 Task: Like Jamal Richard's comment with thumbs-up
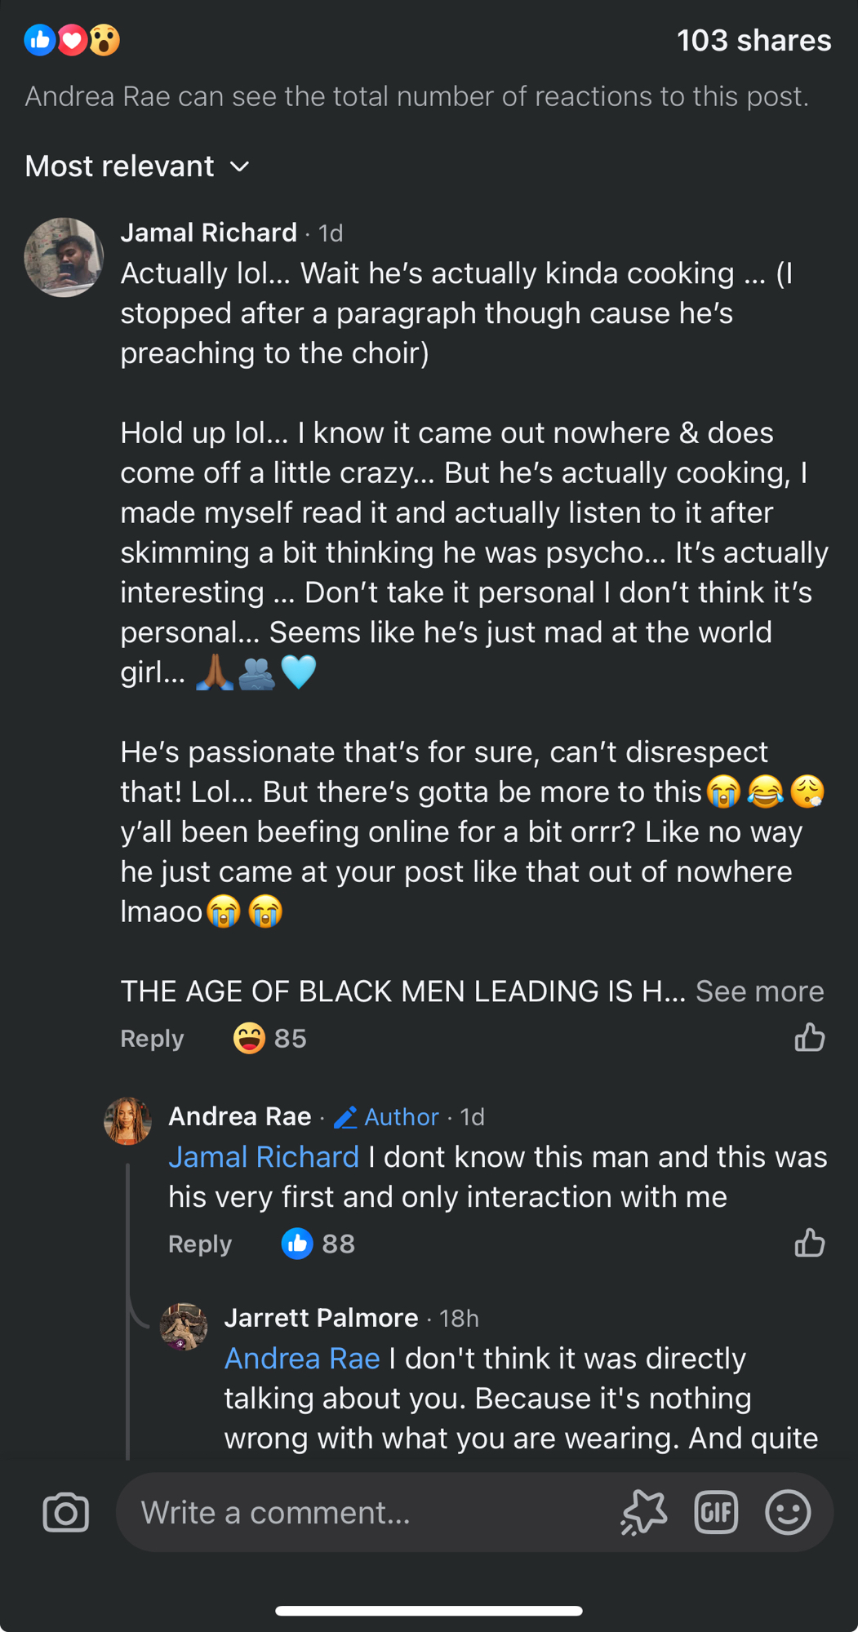809,1038
